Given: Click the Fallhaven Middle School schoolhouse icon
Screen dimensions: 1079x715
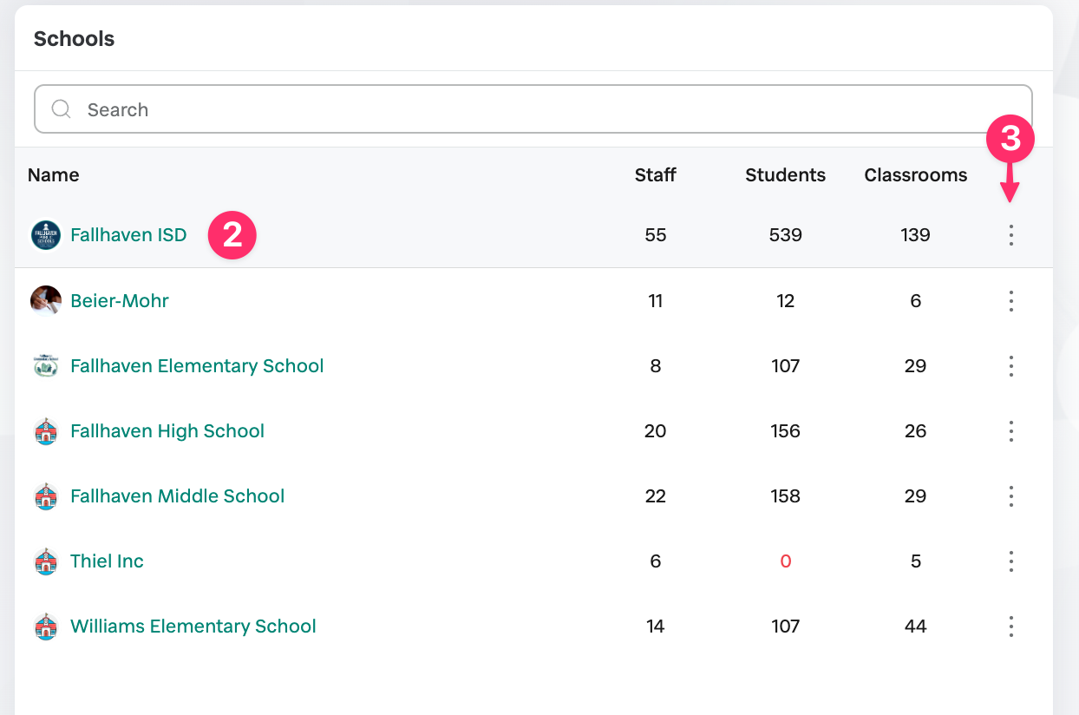Looking at the screenshot, I should click(x=46, y=496).
